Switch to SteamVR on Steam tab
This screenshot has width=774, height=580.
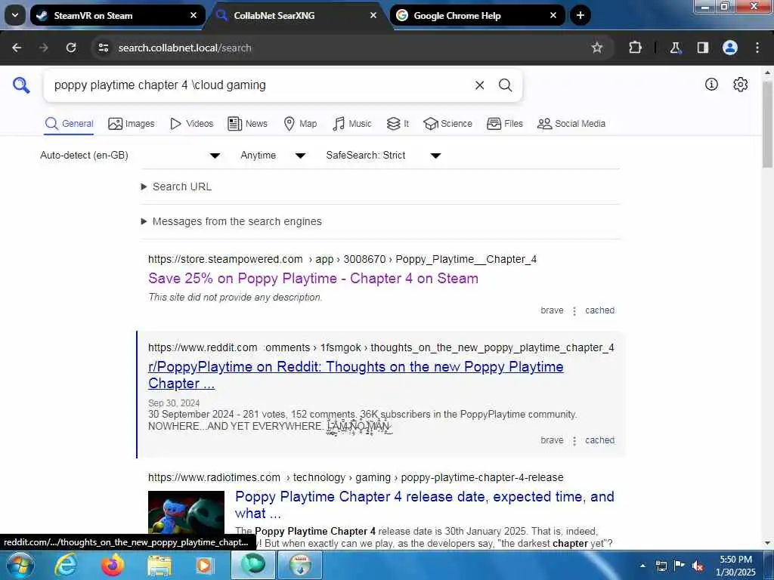click(117, 15)
